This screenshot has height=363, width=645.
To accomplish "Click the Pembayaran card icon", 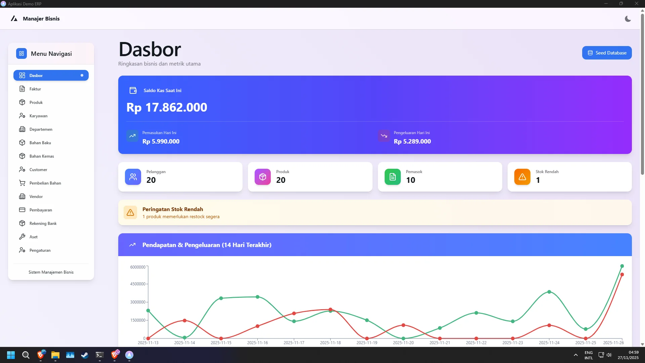I will [x=22, y=210].
